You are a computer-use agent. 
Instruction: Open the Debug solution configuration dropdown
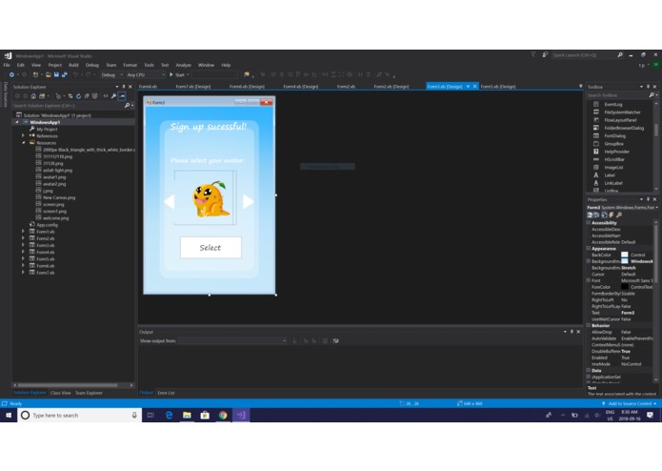click(111, 74)
